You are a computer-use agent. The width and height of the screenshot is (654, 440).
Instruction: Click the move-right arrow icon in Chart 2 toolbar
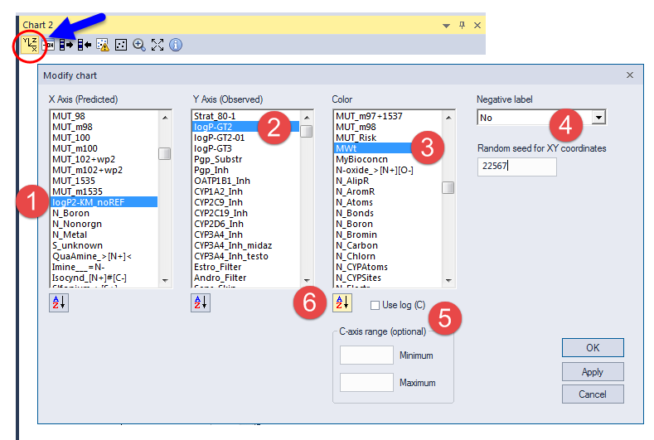click(x=66, y=45)
